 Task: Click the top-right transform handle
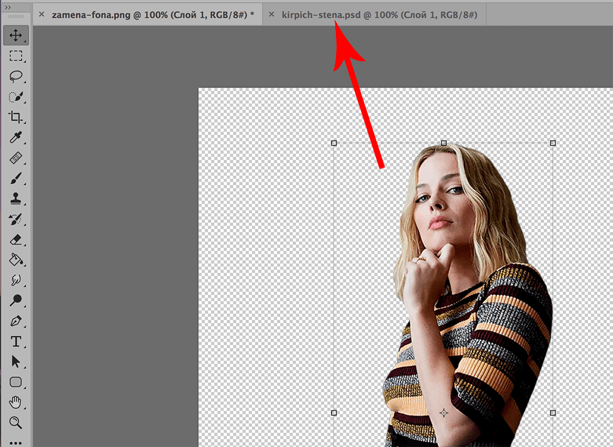(x=553, y=143)
